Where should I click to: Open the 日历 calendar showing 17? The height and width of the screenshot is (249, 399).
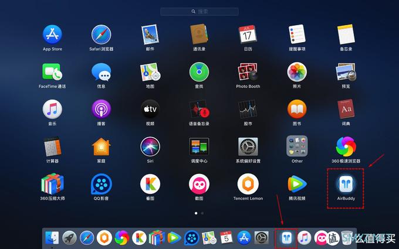[248, 35]
